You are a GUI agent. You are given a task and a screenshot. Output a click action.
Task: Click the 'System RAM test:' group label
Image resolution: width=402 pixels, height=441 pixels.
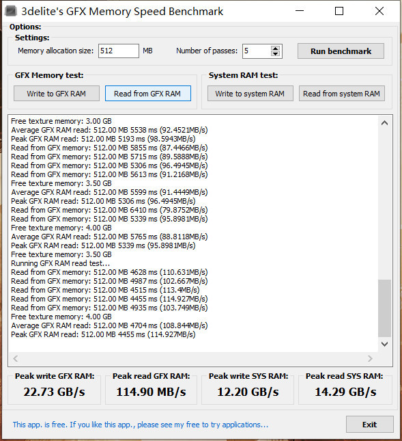[x=243, y=75]
